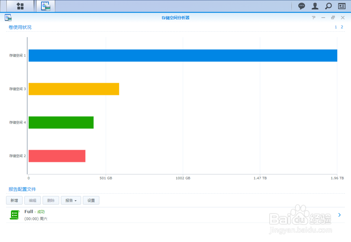The height and width of the screenshot is (242, 351).
Task: Click the 删除 button
Action: pyautogui.click(x=51, y=200)
